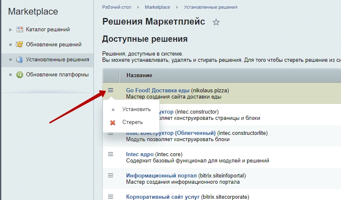Viewport: 341px width, 200px height.
Task: Click the (nikolaus.pizza) module ID text
Action: coord(210,90)
